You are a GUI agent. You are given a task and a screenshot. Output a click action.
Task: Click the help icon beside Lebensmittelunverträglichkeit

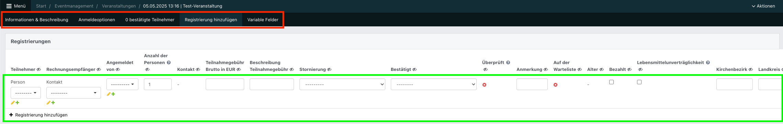point(708,63)
